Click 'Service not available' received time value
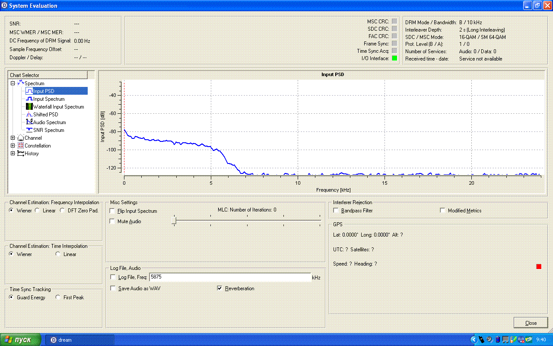 480,59
